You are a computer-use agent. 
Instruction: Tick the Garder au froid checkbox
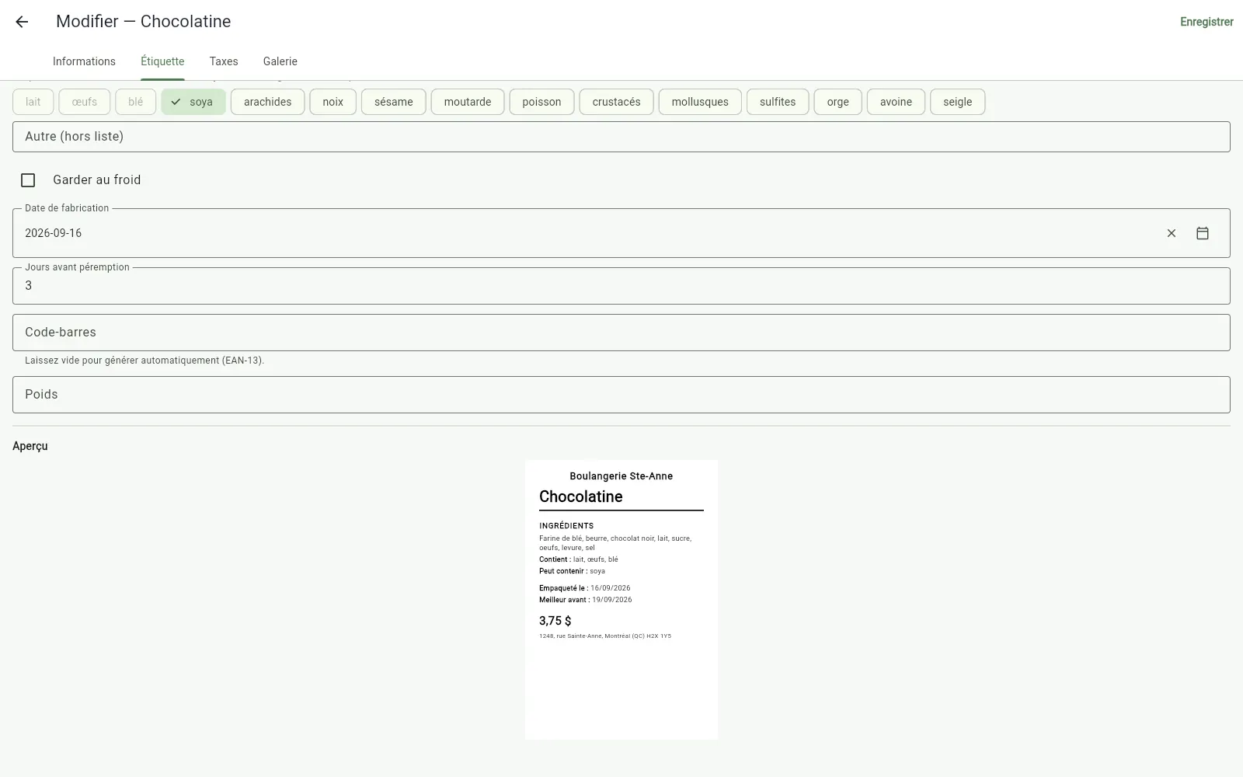[x=28, y=180]
